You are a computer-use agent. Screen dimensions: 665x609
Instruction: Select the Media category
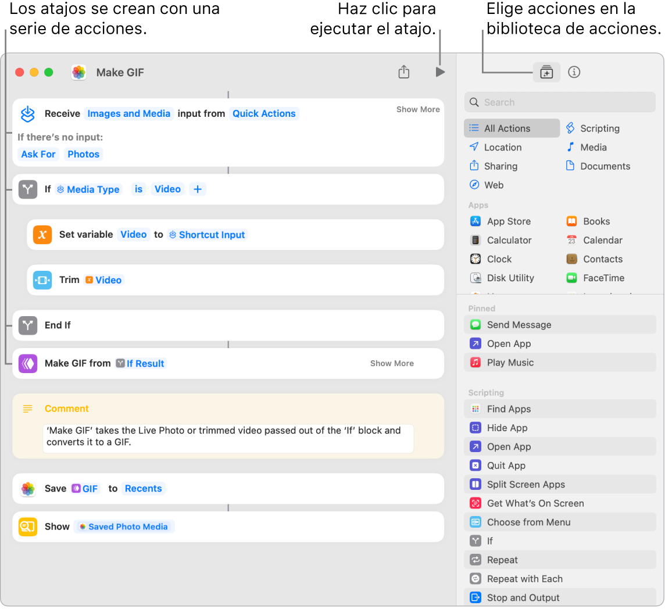[587, 148]
